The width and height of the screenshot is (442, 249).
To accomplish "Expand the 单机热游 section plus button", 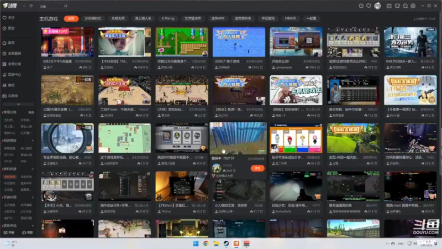I will 33,169.
